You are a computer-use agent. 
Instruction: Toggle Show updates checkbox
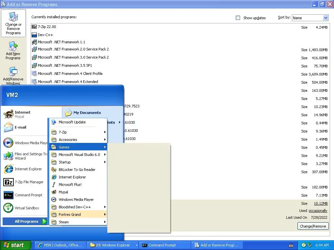coord(238,18)
